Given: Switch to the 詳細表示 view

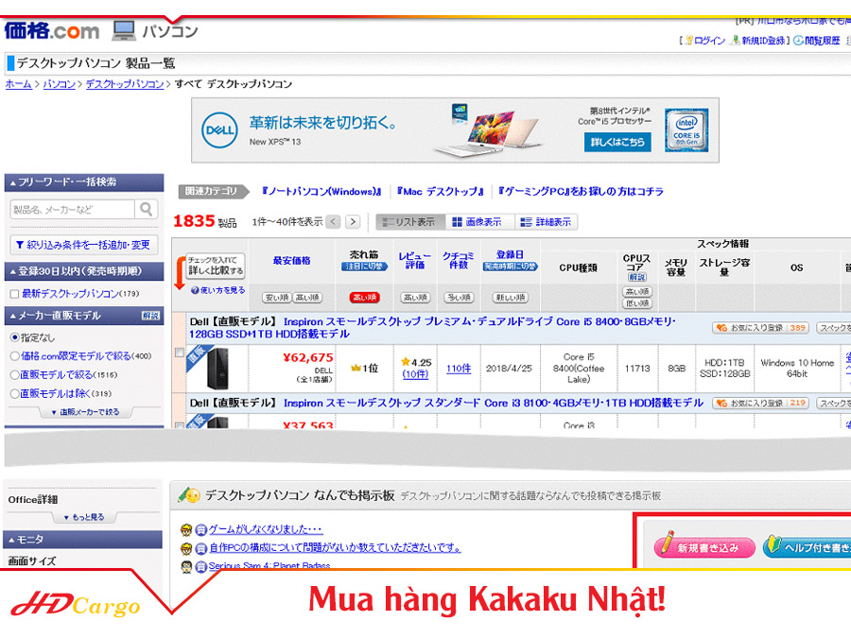Looking at the screenshot, I should [546, 222].
